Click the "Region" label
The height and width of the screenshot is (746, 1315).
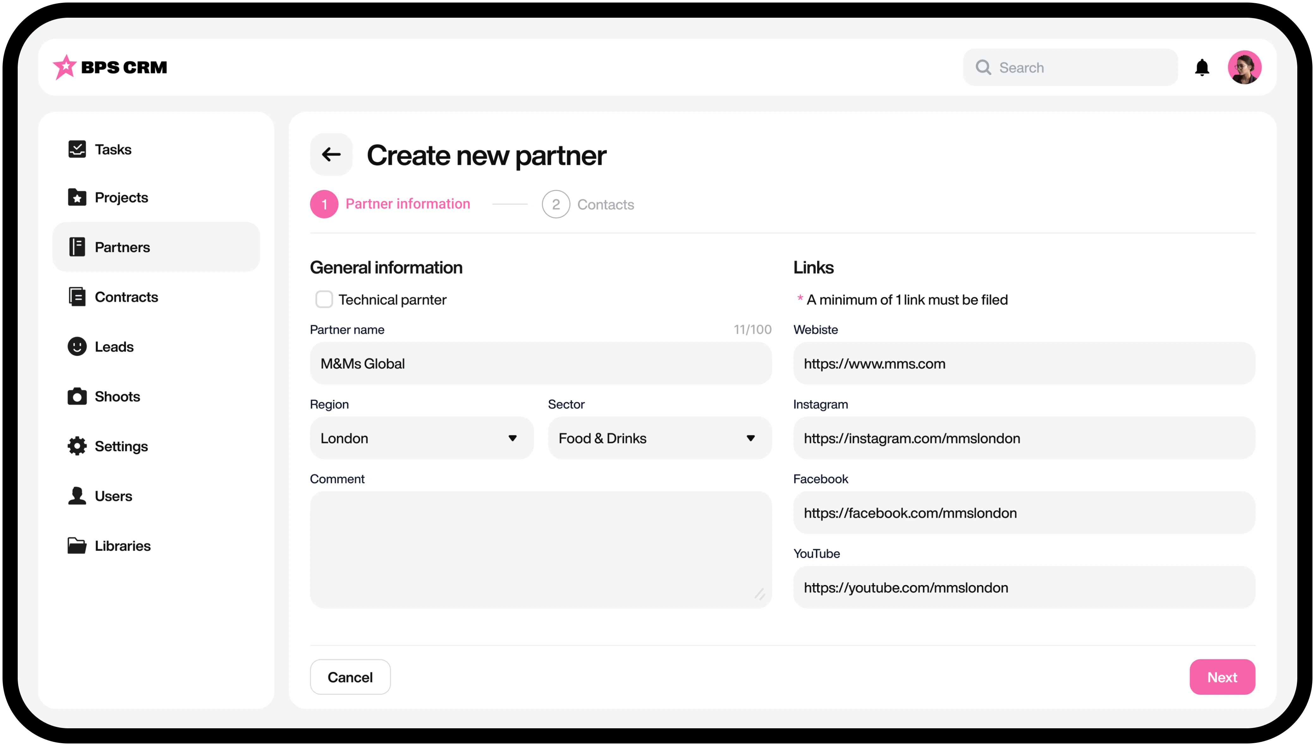pyautogui.click(x=329, y=404)
